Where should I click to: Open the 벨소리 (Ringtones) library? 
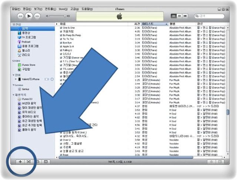(24, 50)
